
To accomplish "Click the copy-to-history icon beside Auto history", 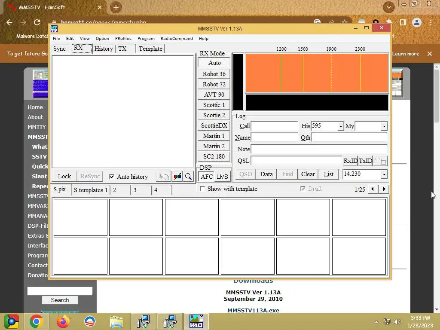I will (x=164, y=177).
